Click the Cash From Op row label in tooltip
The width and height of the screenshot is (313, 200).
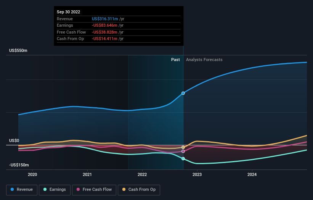click(x=70, y=39)
